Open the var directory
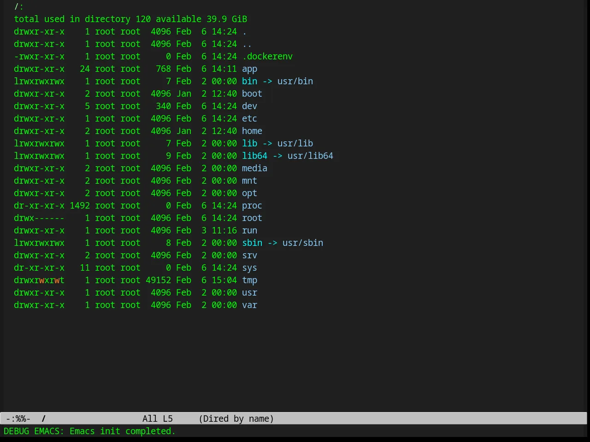The height and width of the screenshot is (442, 590). (249, 305)
